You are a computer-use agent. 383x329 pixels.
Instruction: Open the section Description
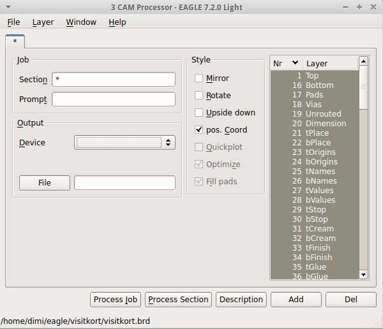pos(241,300)
